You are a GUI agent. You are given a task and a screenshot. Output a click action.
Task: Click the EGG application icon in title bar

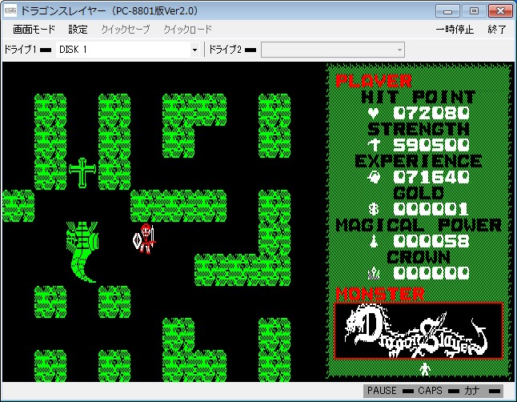click(x=10, y=10)
